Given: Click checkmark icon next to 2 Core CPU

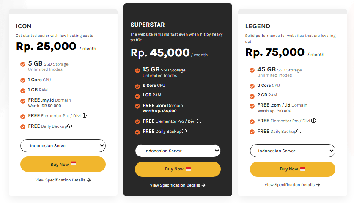Looking at the screenshot, I should [x=137, y=85].
